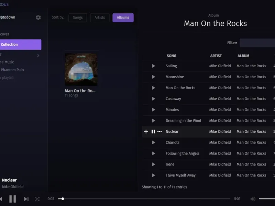Click Nuclear title in now-playing panel

click(x=9, y=180)
